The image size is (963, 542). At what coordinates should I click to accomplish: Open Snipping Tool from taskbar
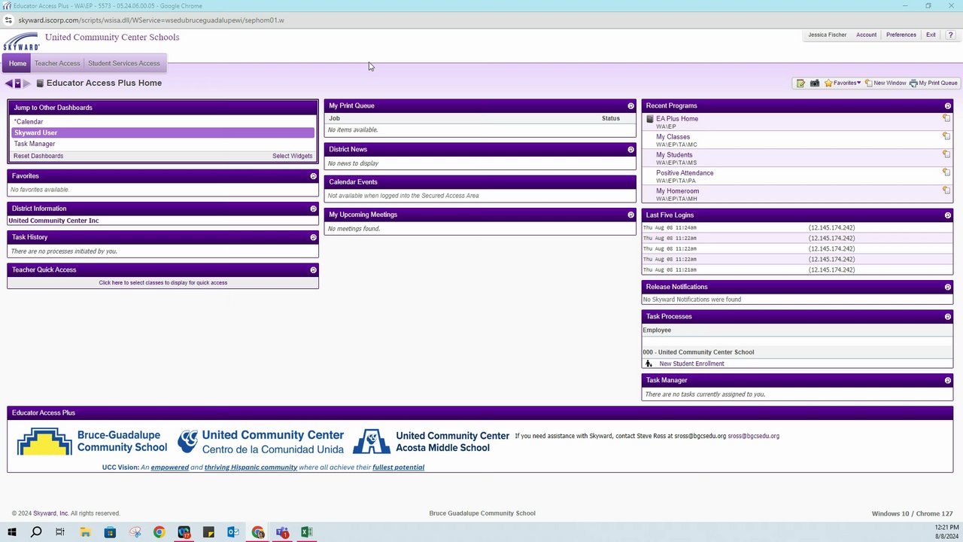point(135,532)
